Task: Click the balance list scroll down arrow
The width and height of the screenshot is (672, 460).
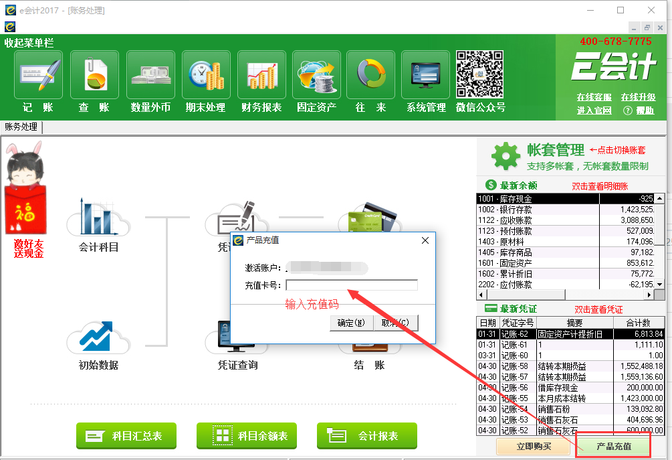Action: point(659,284)
